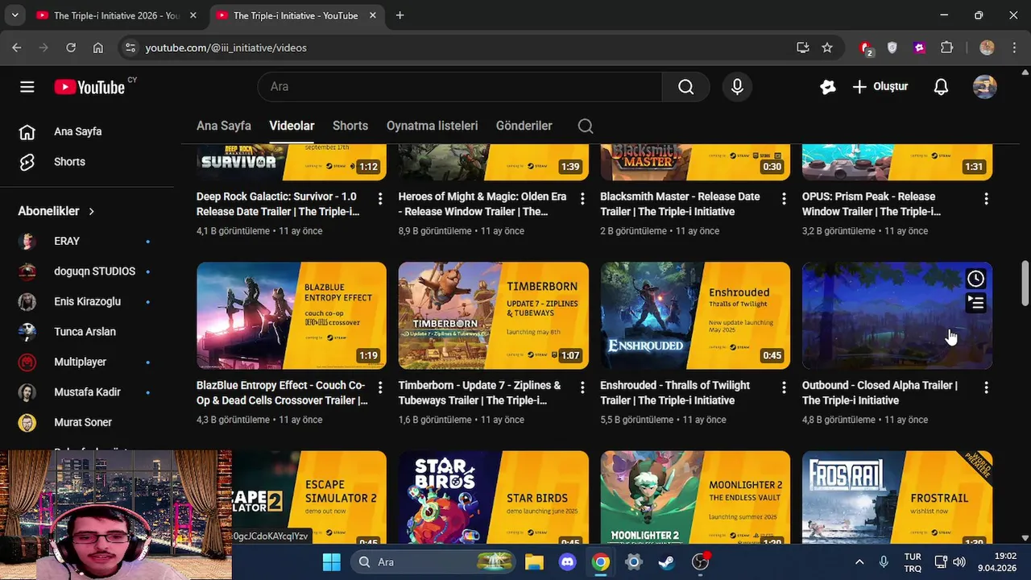Image resolution: width=1031 pixels, height=580 pixels.
Task: Play the Frostrail thumbnail
Action: pyautogui.click(x=897, y=497)
